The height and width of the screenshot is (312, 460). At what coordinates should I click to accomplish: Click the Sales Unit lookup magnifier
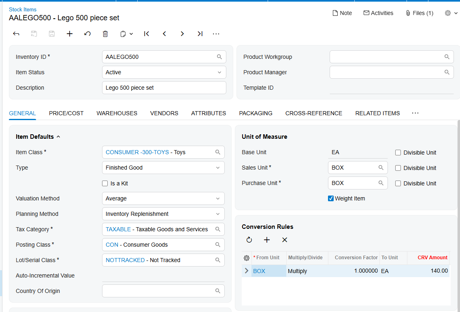click(381, 168)
